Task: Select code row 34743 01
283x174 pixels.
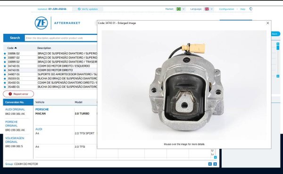Action: click(x=50, y=70)
